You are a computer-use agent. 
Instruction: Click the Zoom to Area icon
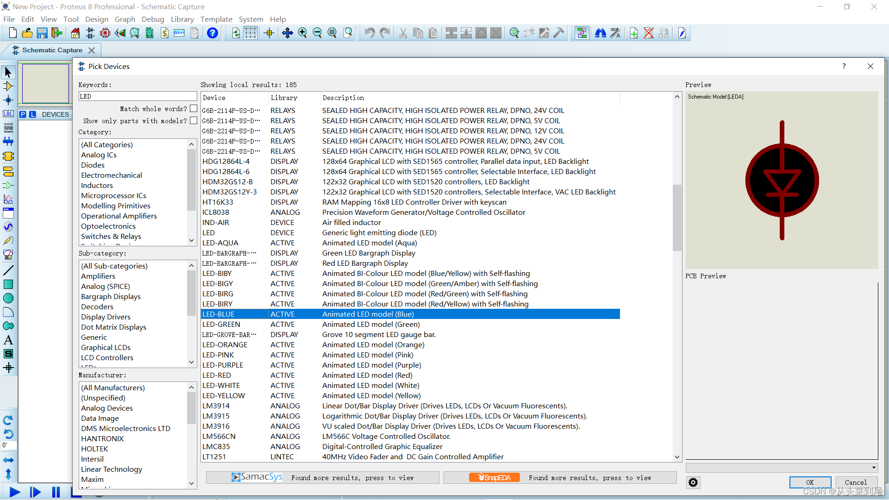tap(348, 33)
